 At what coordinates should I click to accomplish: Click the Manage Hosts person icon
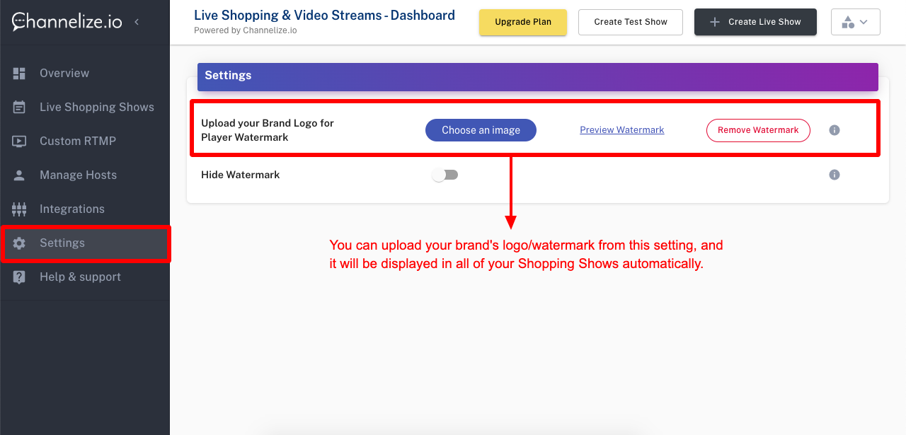[19, 175]
